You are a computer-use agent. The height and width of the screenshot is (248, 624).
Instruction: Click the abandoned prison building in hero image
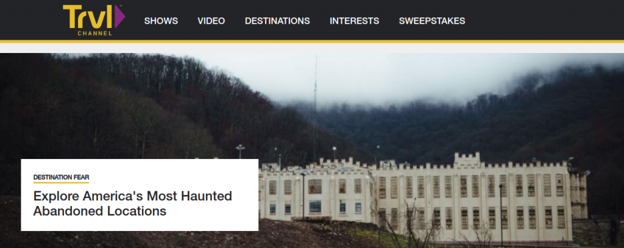422,197
